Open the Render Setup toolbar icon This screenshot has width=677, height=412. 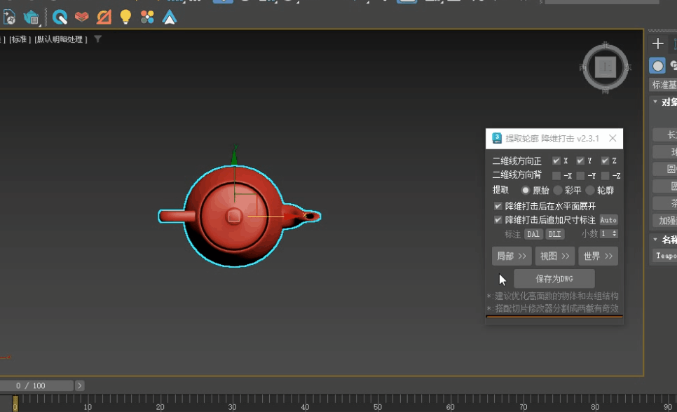tap(9, 18)
